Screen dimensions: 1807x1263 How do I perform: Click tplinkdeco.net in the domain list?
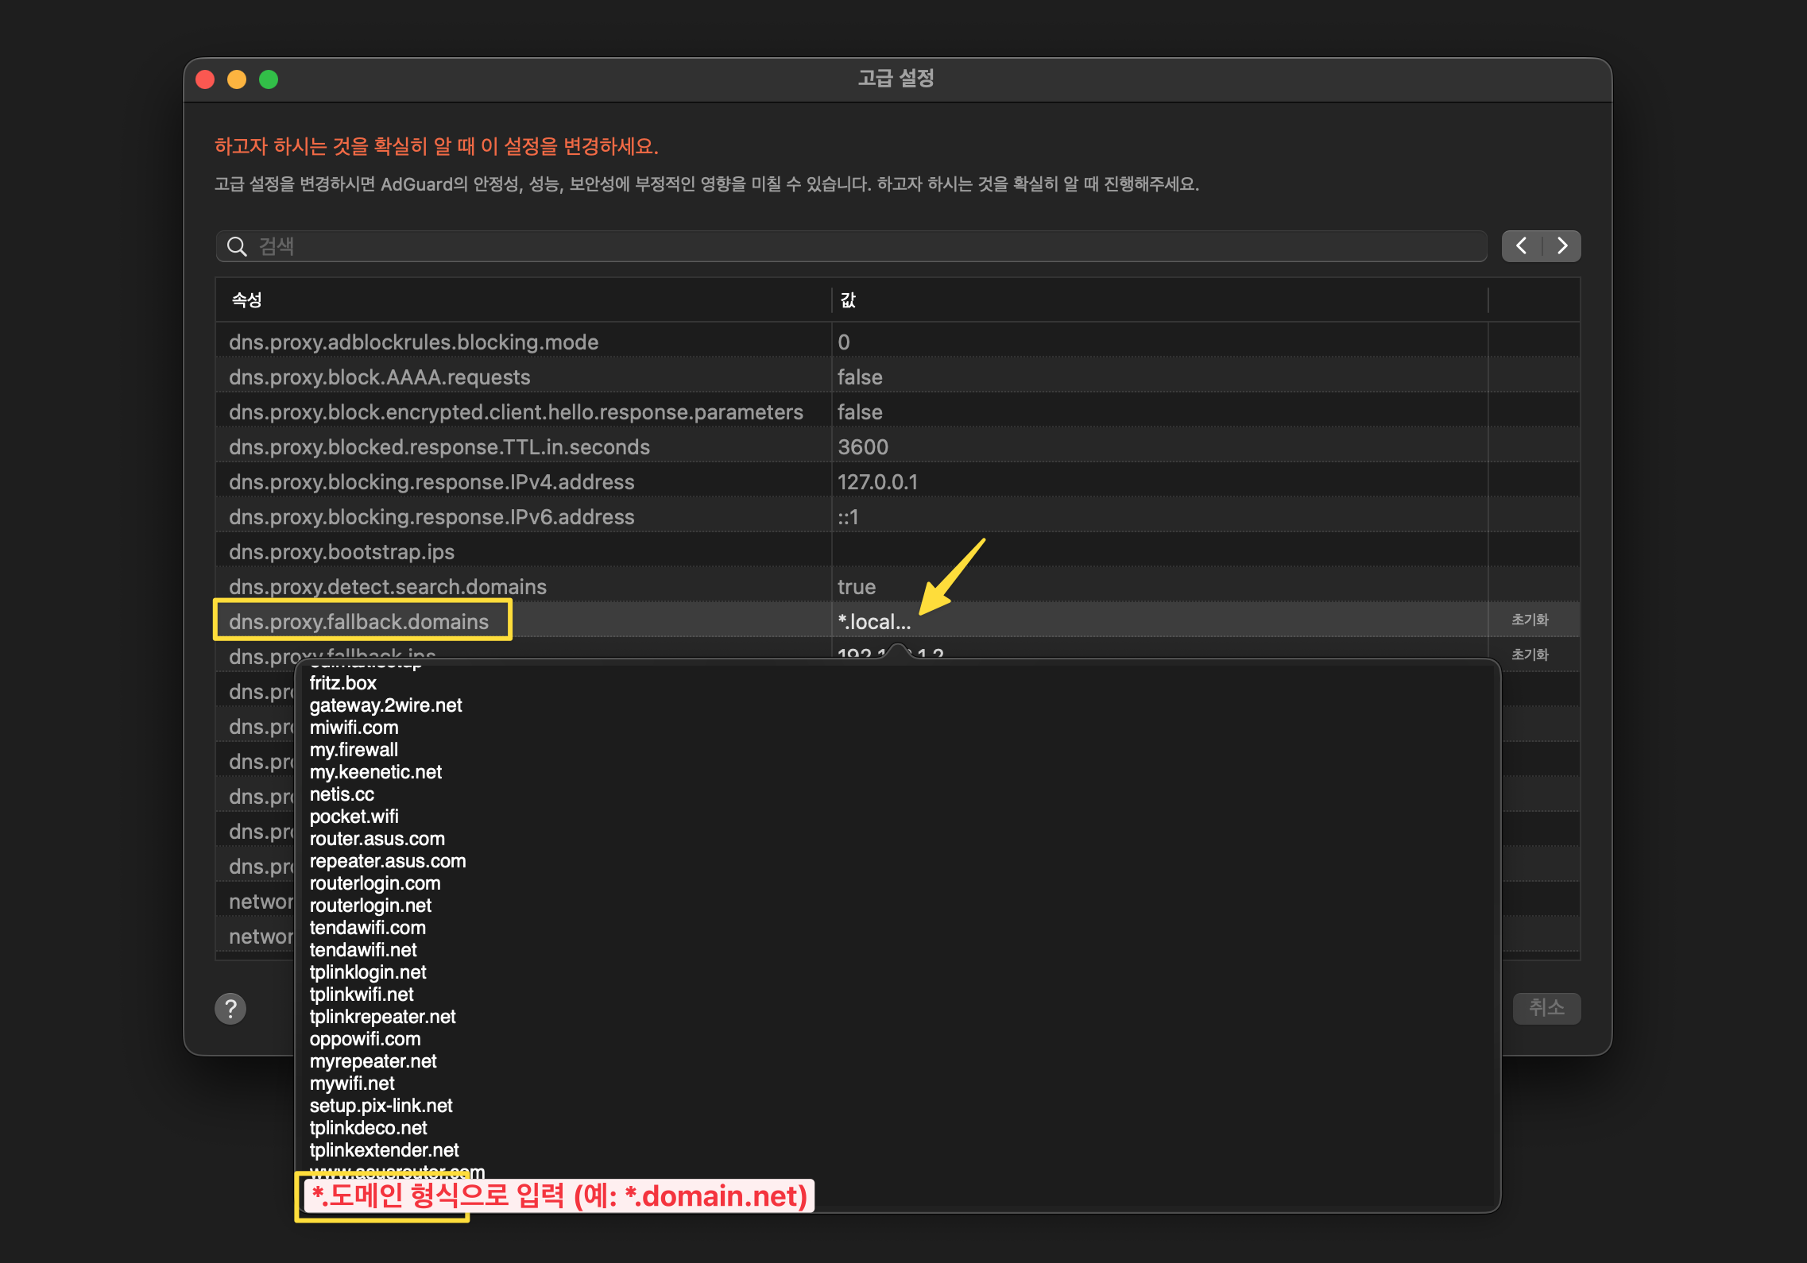368,1127
